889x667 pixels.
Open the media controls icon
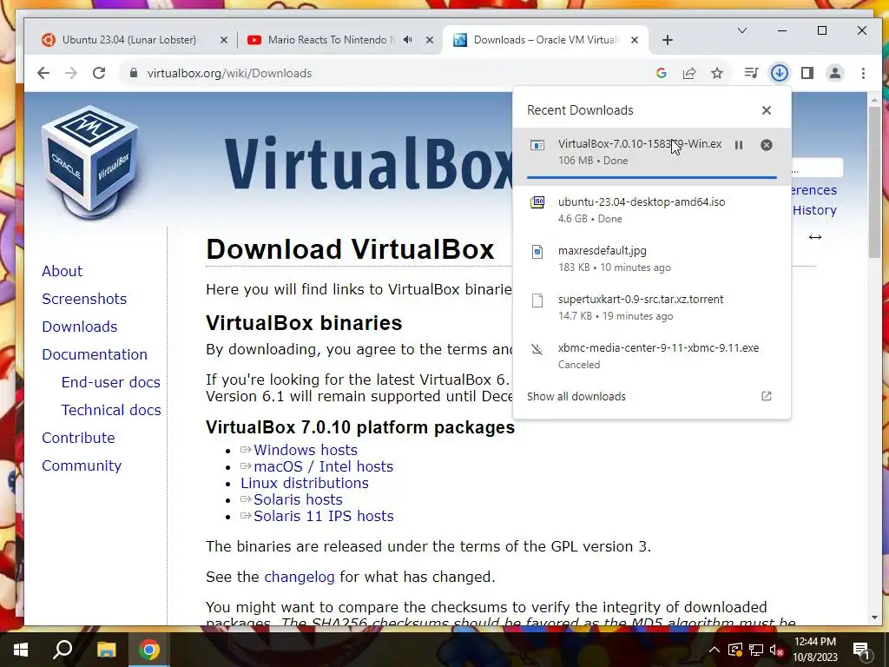(751, 73)
